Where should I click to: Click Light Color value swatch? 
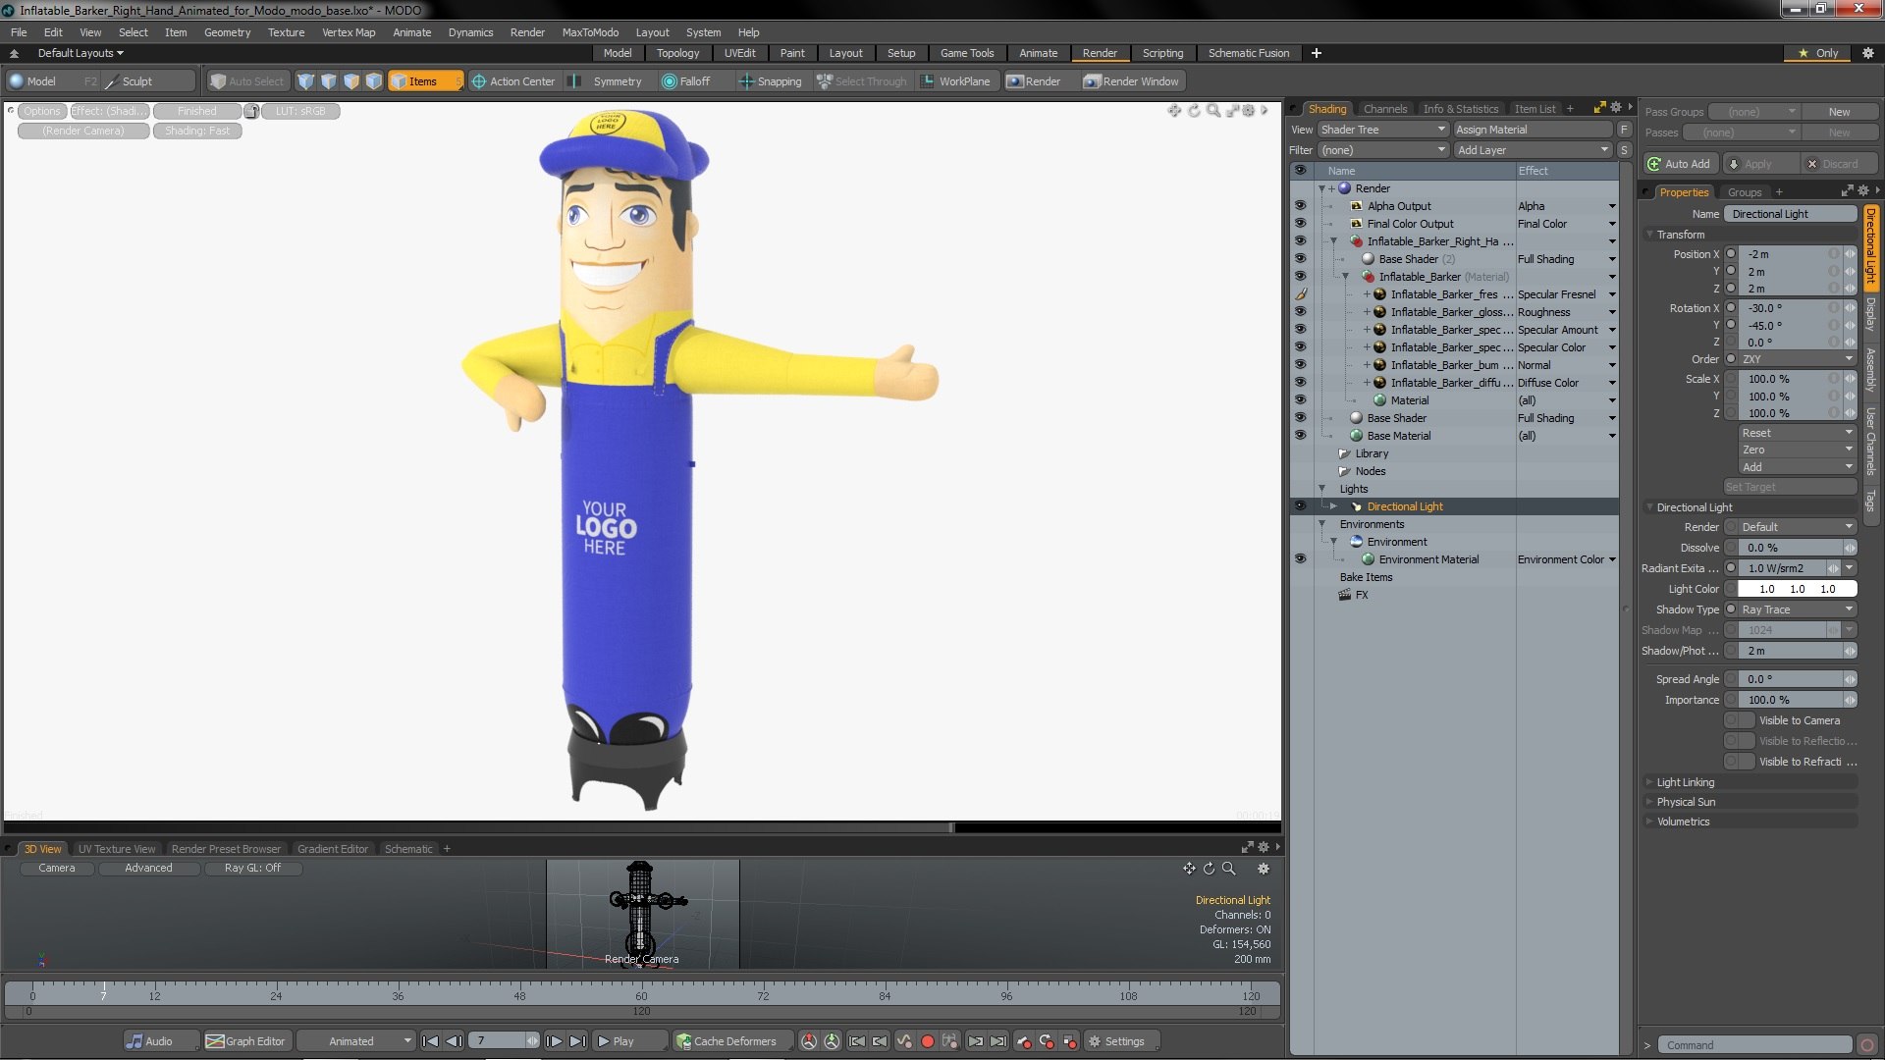1798,589
